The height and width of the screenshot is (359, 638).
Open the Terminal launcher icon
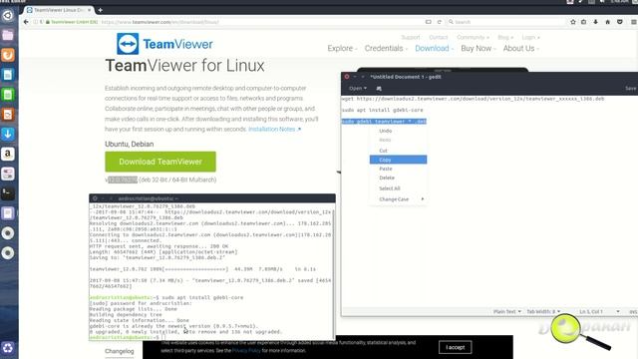[x=8, y=193]
